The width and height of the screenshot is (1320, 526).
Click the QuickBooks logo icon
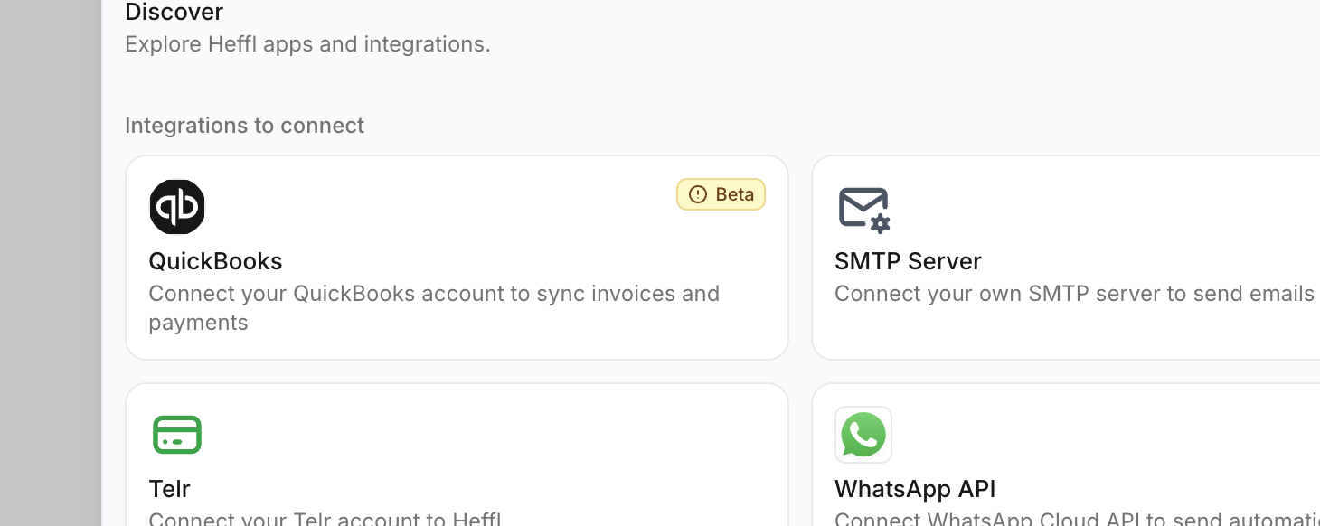177,207
